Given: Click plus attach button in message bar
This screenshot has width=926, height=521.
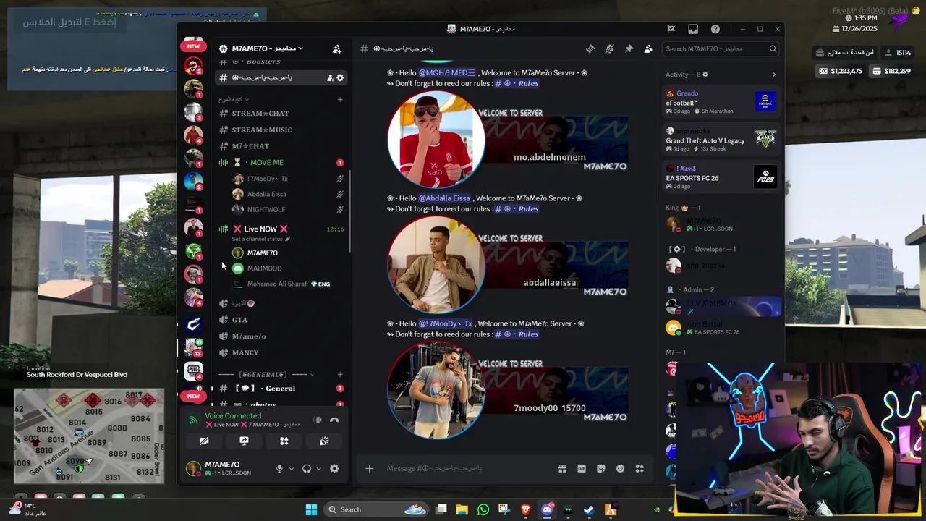Looking at the screenshot, I should [x=369, y=468].
